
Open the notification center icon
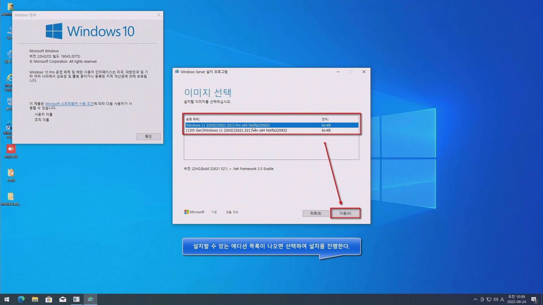point(534,299)
